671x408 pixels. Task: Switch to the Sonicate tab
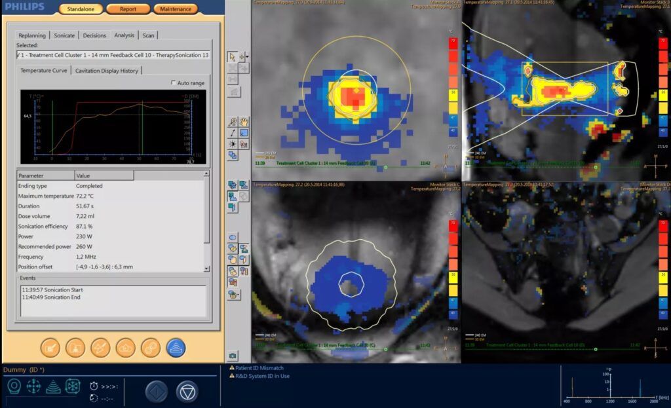64,35
